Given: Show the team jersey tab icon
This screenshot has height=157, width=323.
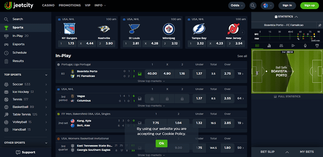Looking at the screenshot, I should pos(317,45).
